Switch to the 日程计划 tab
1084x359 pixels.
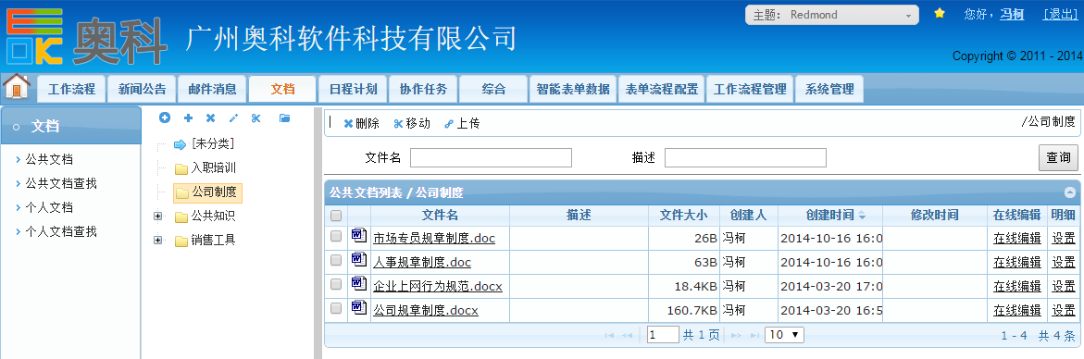coord(354,89)
